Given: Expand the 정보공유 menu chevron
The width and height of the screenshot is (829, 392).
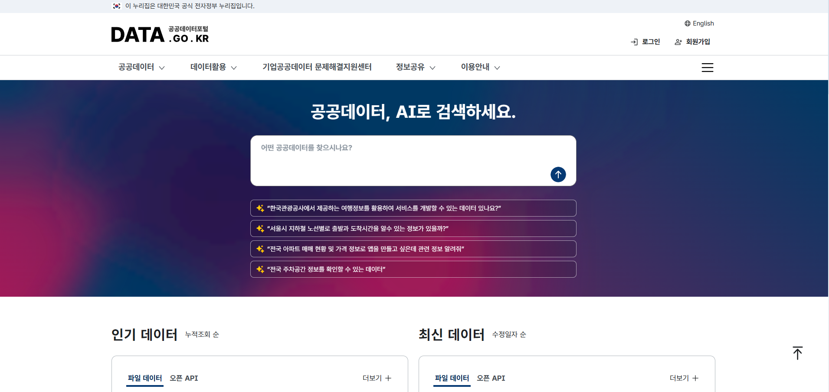Looking at the screenshot, I should point(433,68).
